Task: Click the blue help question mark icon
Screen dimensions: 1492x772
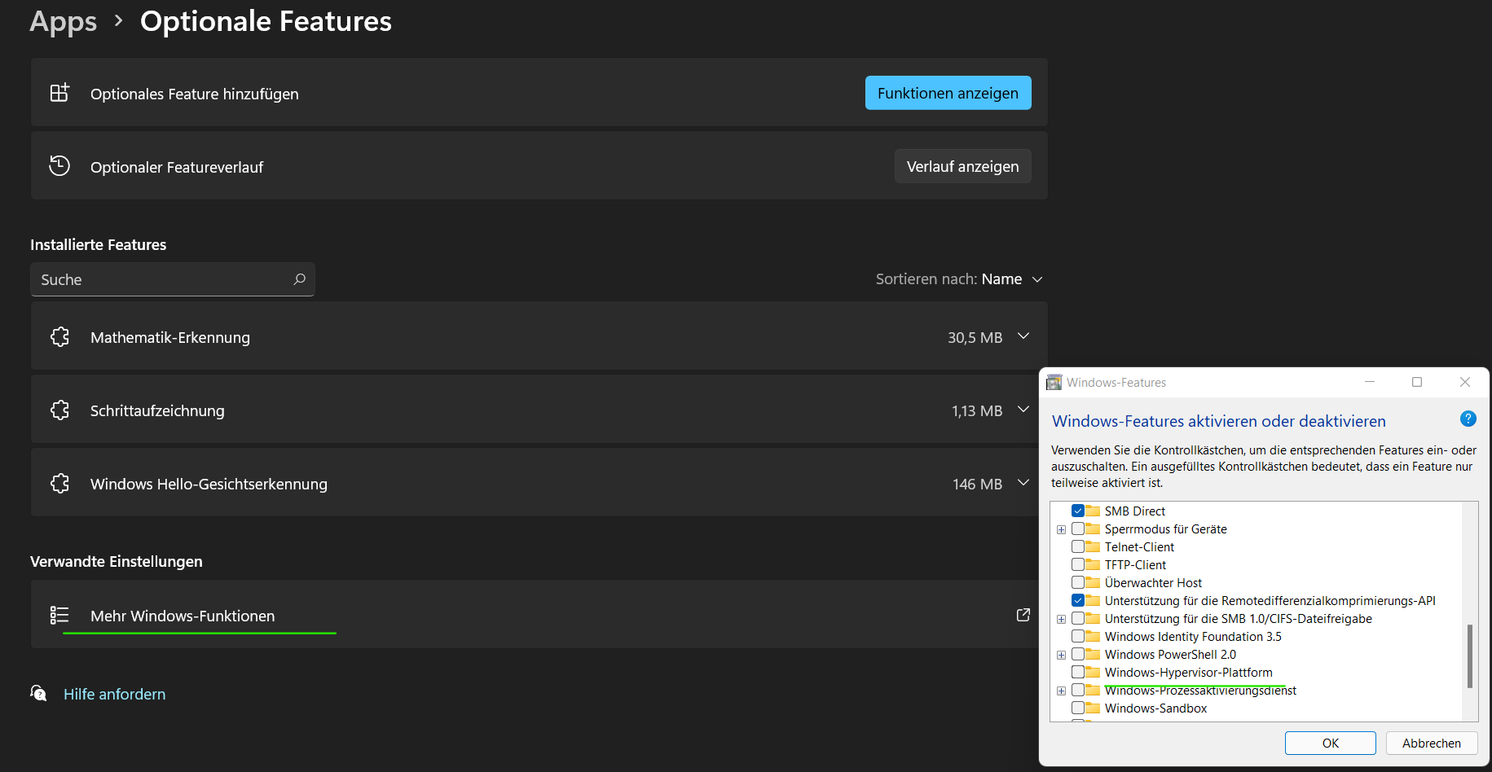Action: (1468, 419)
